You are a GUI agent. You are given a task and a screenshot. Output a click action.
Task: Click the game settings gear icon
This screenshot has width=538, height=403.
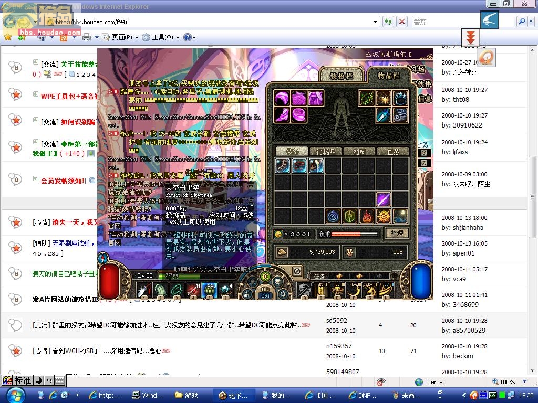pyautogui.click(x=283, y=294)
